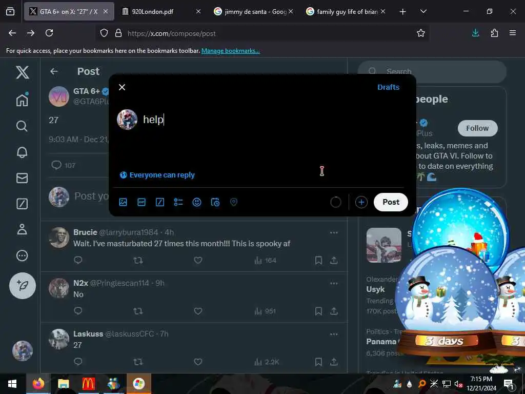Like N2x's reply

[x=198, y=311]
